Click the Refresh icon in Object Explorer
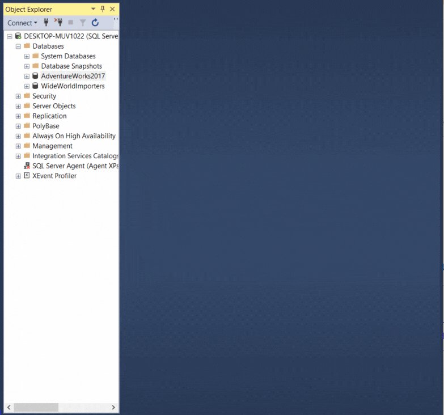Image resolution: width=444 pixels, height=415 pixels. pyautogui.click(x=95, y=22)
